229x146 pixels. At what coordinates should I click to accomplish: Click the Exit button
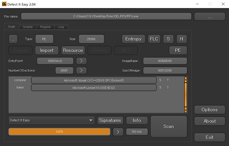coord(210,137)
